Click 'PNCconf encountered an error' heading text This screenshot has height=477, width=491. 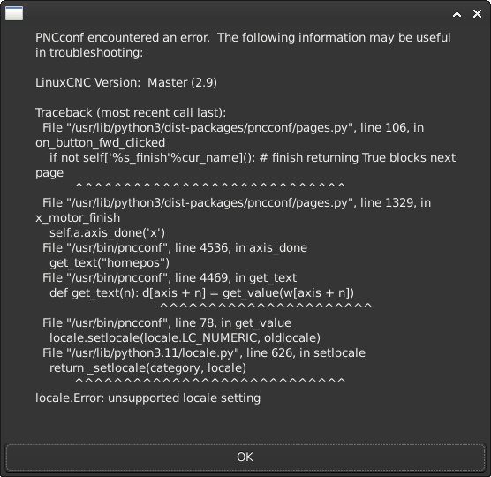[123, 38]
